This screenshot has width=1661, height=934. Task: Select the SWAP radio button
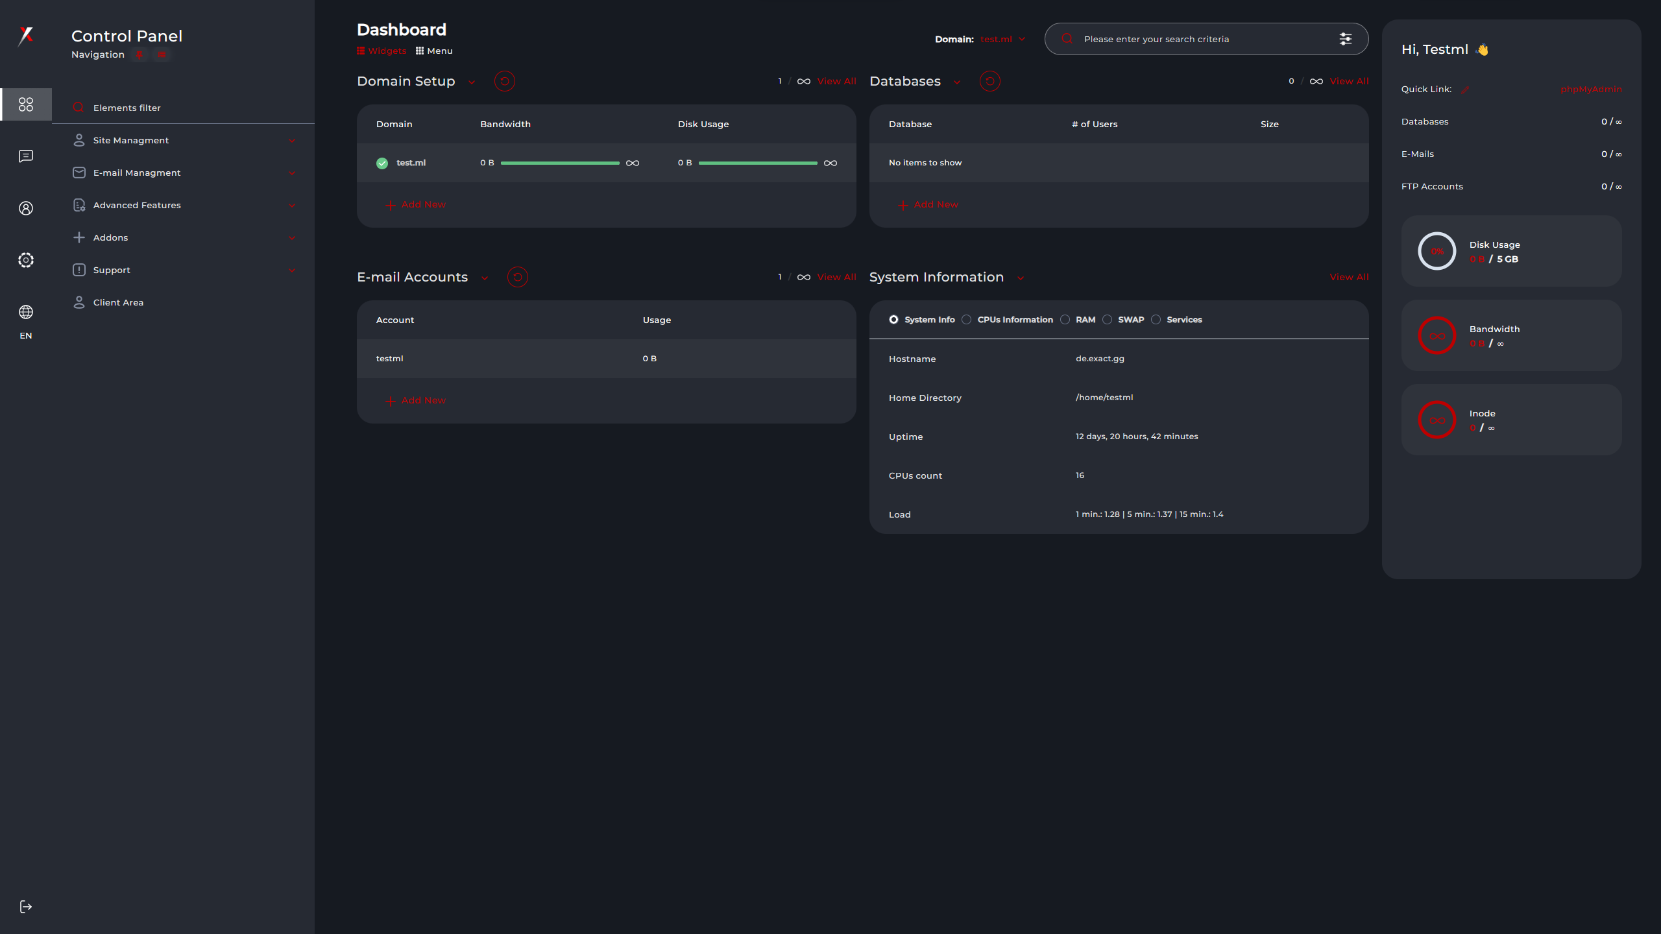[x=1107, y=320]
